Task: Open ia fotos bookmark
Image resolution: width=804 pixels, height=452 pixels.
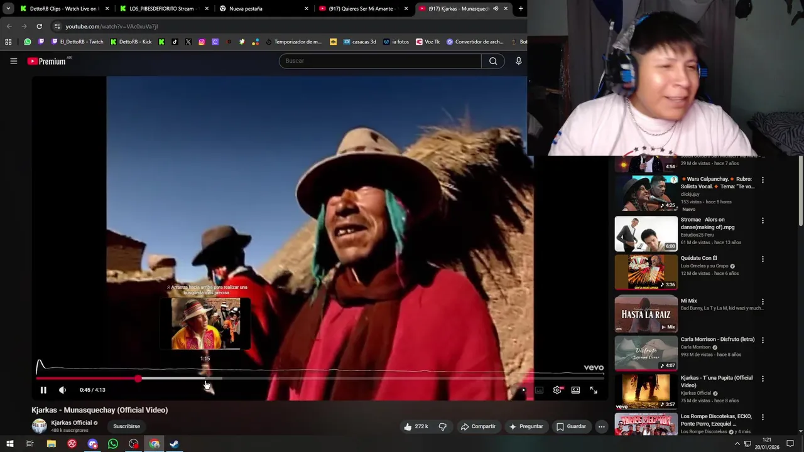Action: (396, 42)
